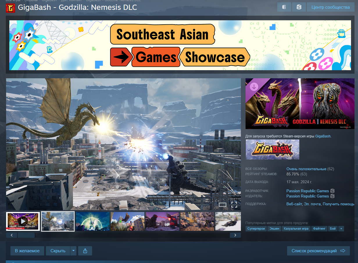Open publisher Passion Republic Games link
Screen dimensions: 358x263
pos(308,196)
